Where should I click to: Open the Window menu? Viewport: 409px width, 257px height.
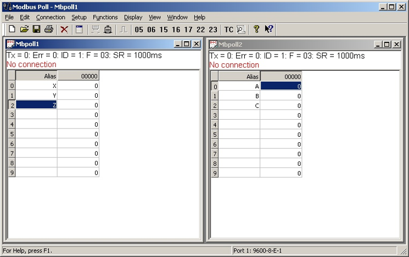177,17
